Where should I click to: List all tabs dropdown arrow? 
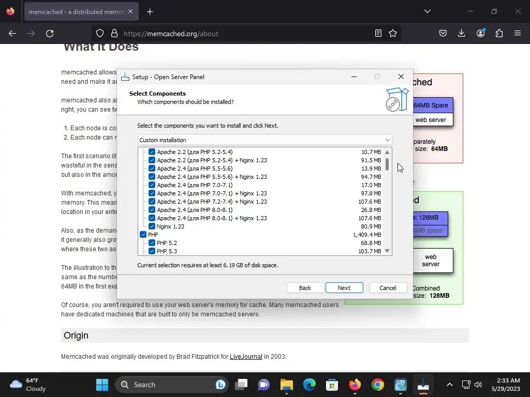point(427,11)
